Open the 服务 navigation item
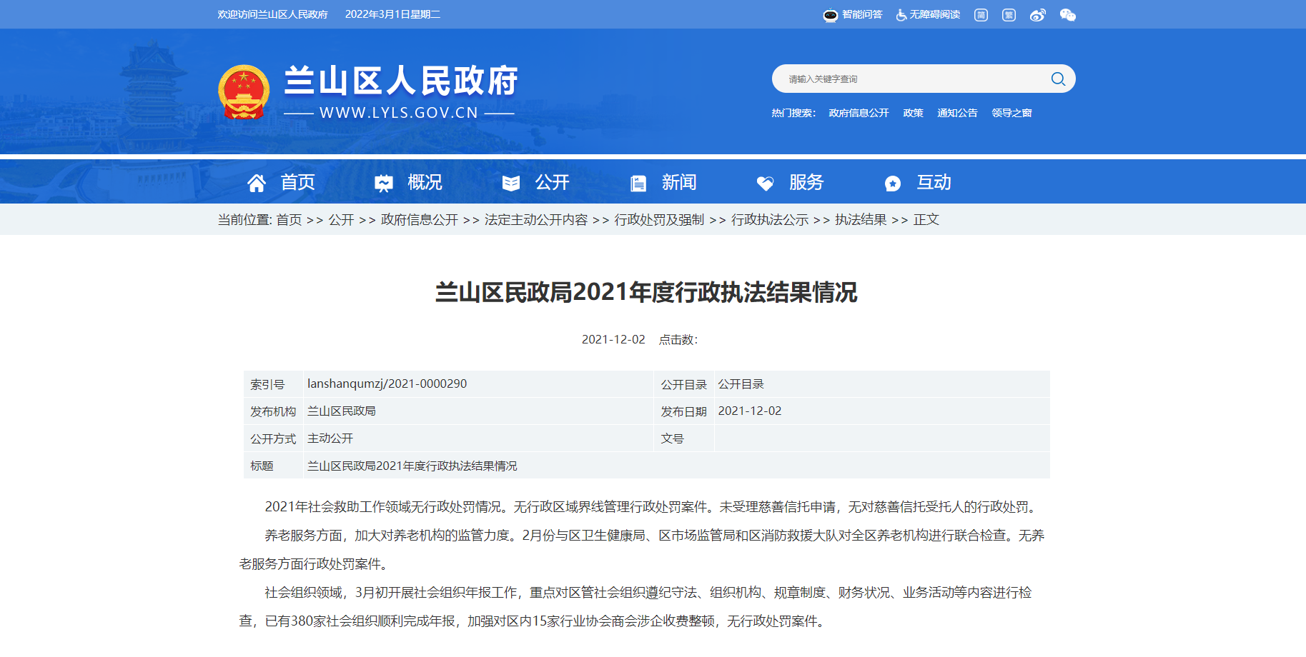1306x657 pixels. pyautogui.click(x=806, y=182)
